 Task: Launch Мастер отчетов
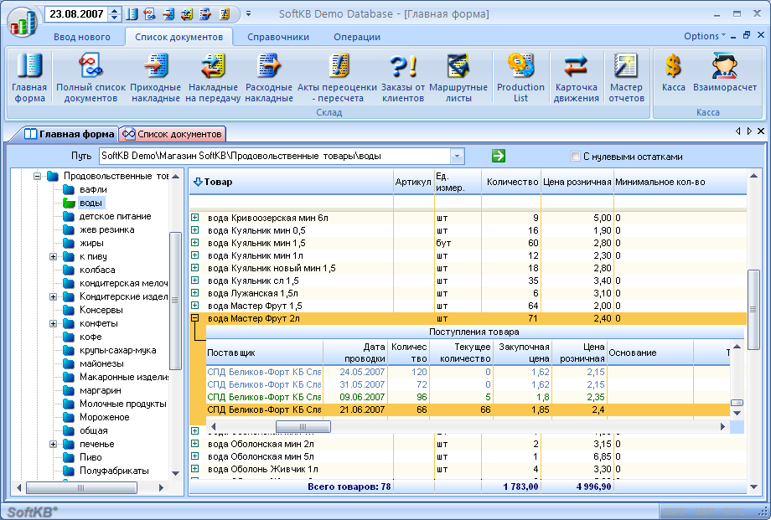[x=627, y=78]
